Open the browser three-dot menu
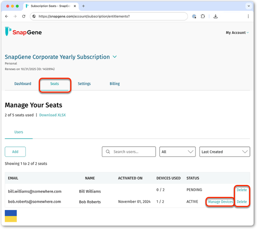The image size is (257, 229). 248,16
